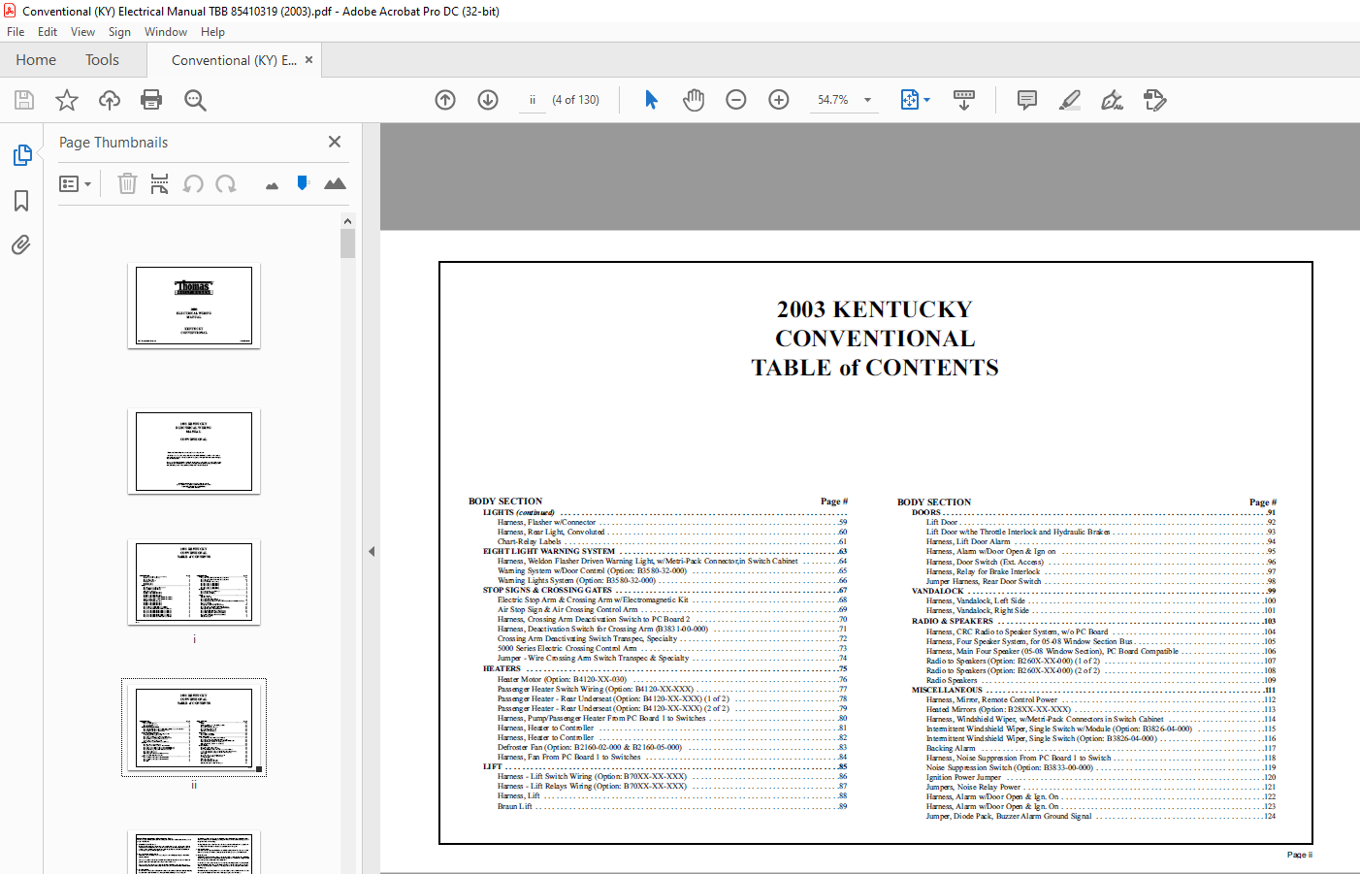Click the thumbnails panel scrollbar thumb

pyautogui.click(x=347, y=243)
